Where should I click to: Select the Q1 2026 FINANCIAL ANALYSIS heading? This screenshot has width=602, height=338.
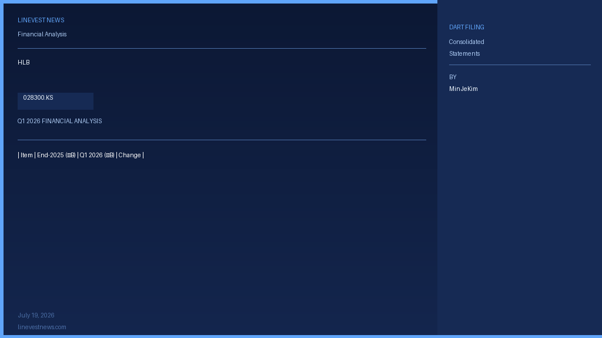[59, 121]
